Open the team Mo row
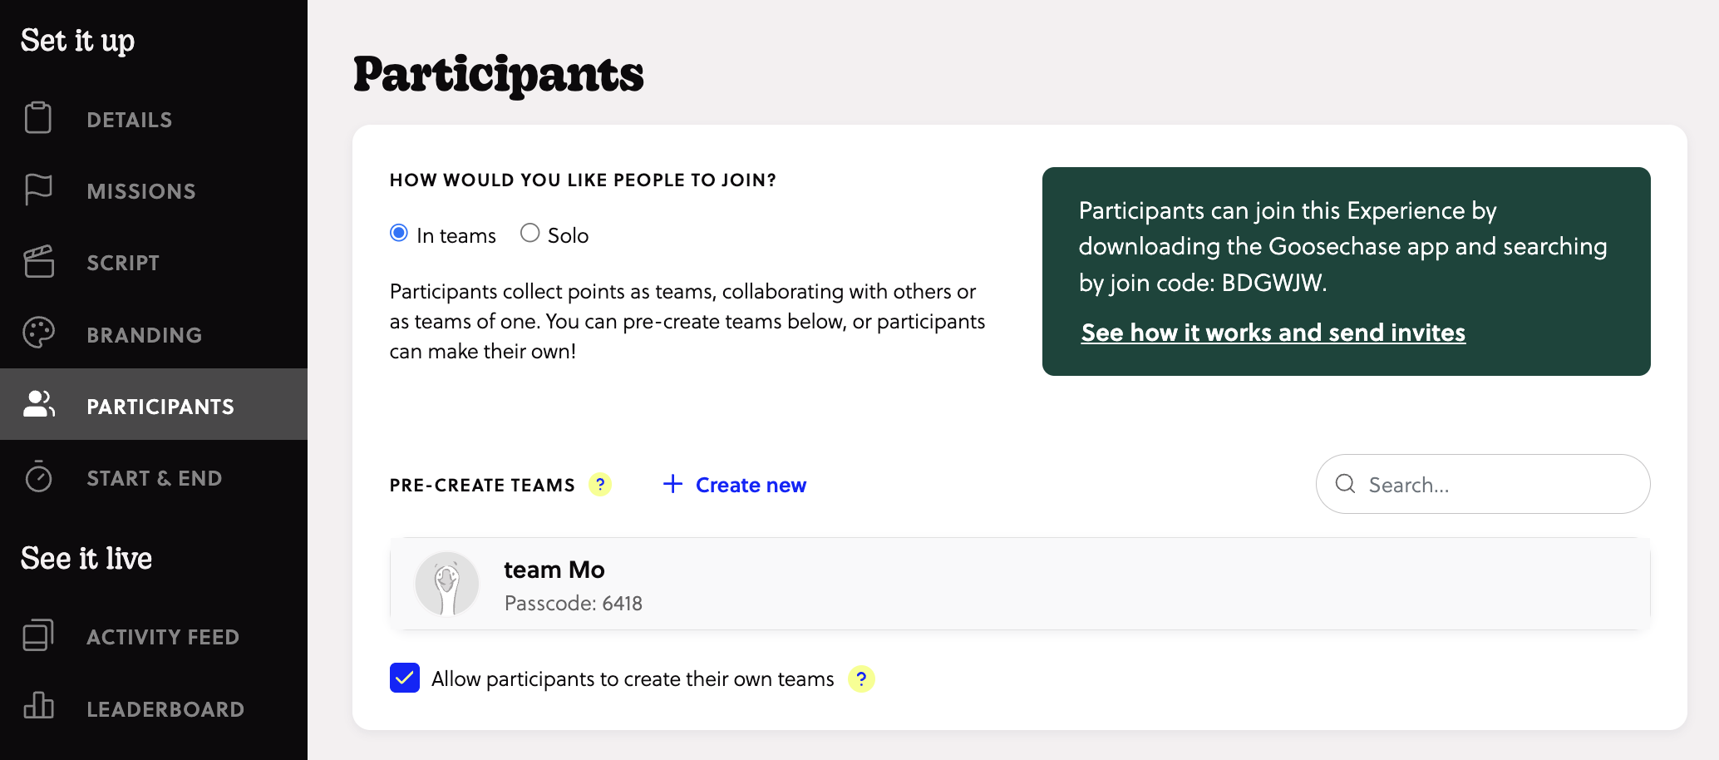The height and width of the screenshot is (760, 1719). pos(1020,585)
